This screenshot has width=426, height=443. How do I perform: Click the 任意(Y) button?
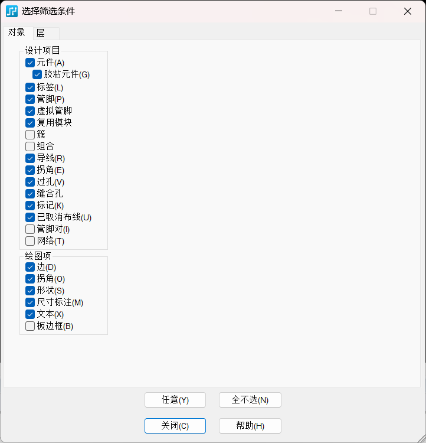coord(175,400)
